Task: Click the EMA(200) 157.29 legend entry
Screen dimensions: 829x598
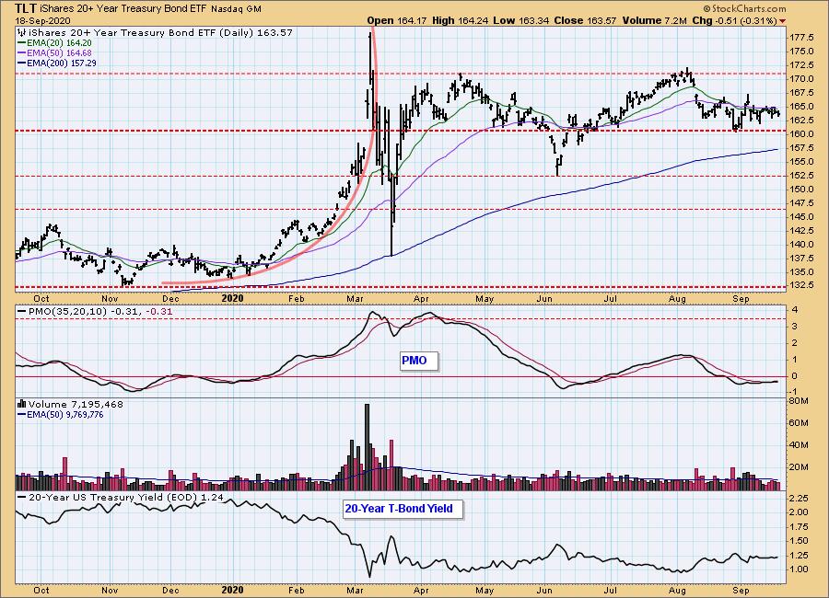Action: coord(57,63)
